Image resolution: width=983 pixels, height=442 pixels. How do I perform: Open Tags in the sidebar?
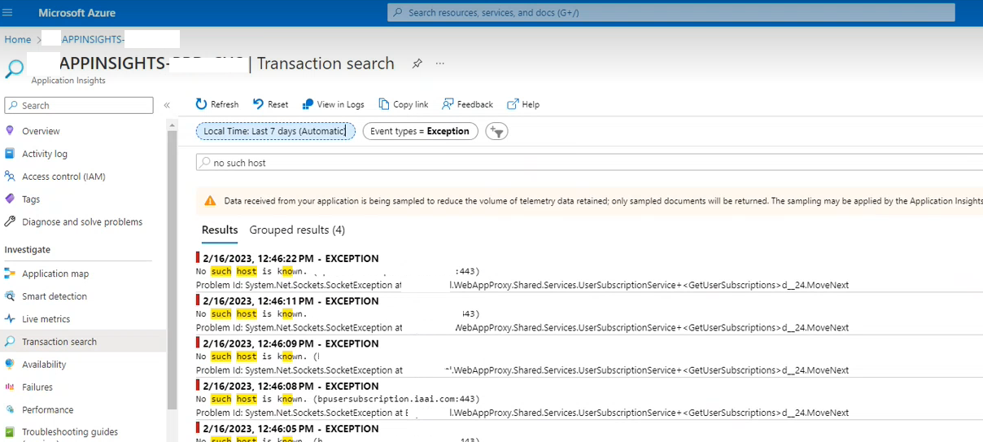pos(31,199)
